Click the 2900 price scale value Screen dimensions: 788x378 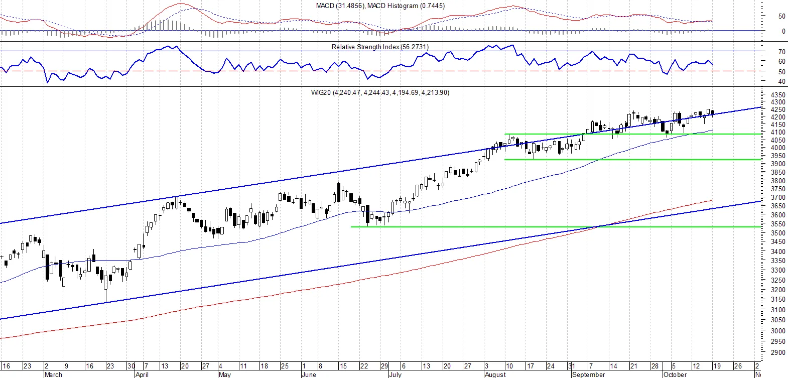tap(778, 353)
